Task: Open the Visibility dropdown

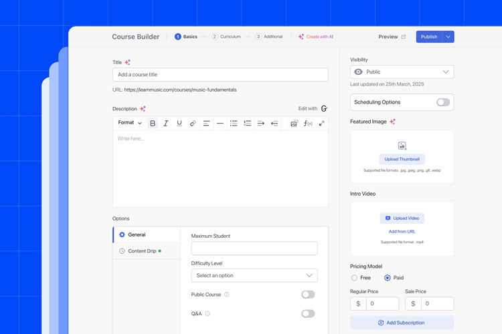Action: pyautogui.click(x=402, y=72)
